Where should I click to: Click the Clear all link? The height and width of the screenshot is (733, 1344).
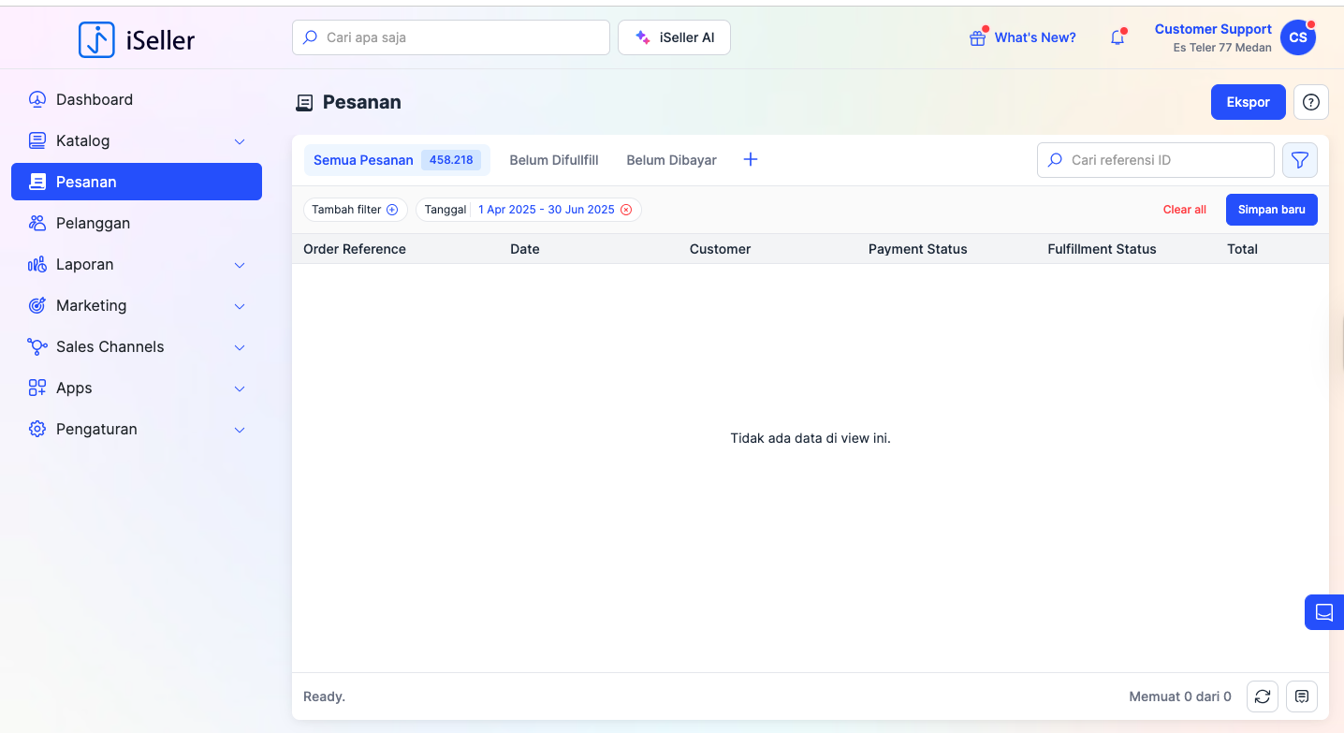(1184, 210)
